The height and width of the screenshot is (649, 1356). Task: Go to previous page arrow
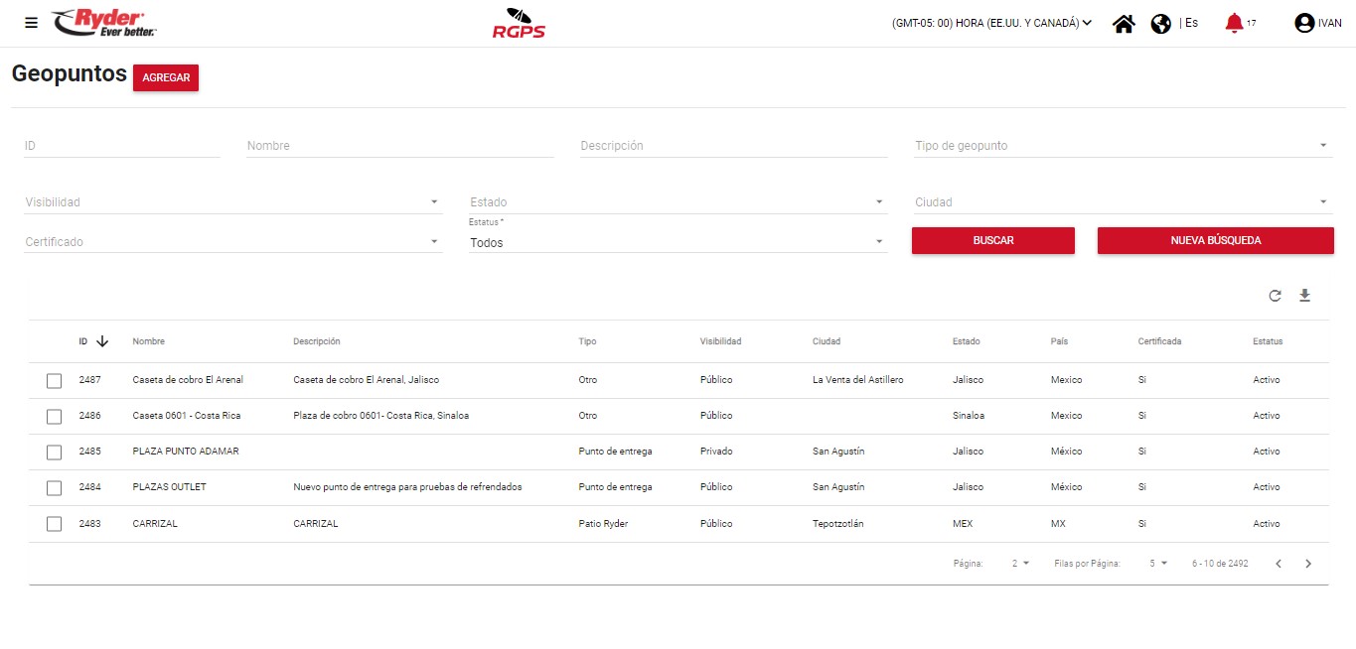[x=1279, y=564]
